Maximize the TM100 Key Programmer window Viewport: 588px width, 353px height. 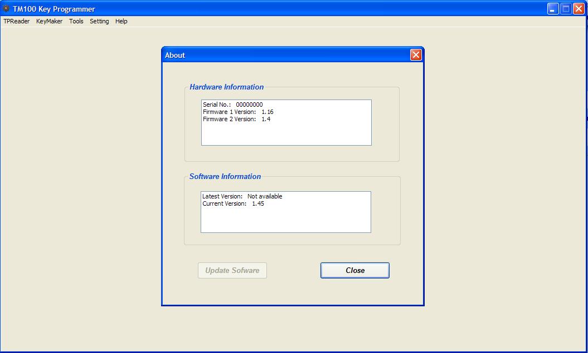point(566,8)
